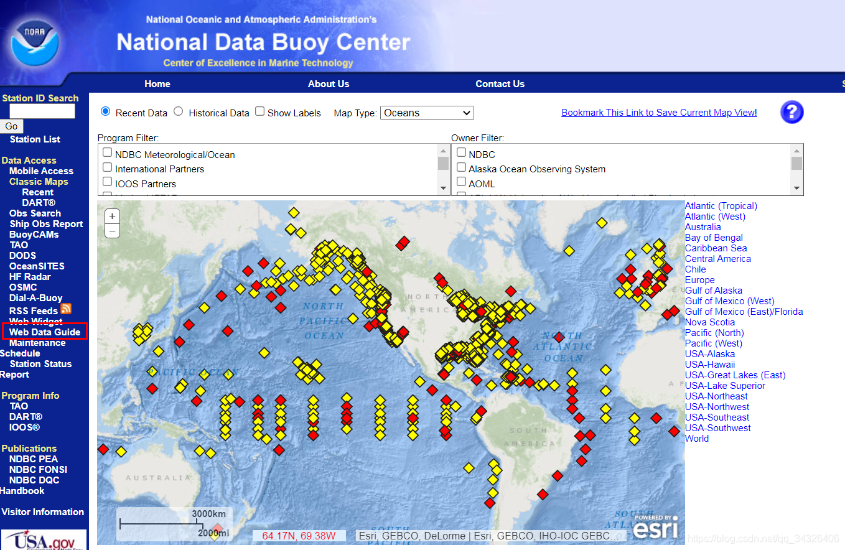845x550 pixels.
Task: Go to Gulf of Alaska region map
Action: pyautogui.click(x=714, y=291)
